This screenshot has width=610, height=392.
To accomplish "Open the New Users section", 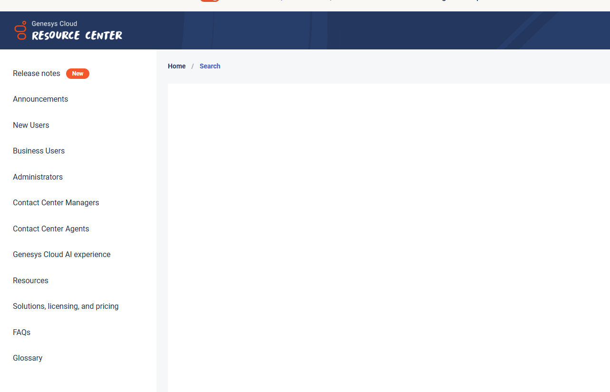I will pos(31,125).
